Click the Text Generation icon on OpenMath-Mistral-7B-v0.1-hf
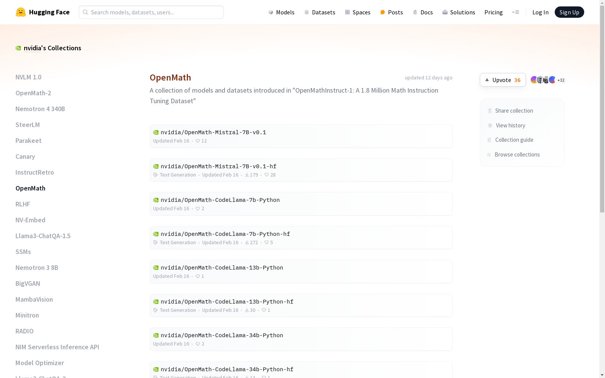This screenshot has height=378, width=605. tap(155, 175)
